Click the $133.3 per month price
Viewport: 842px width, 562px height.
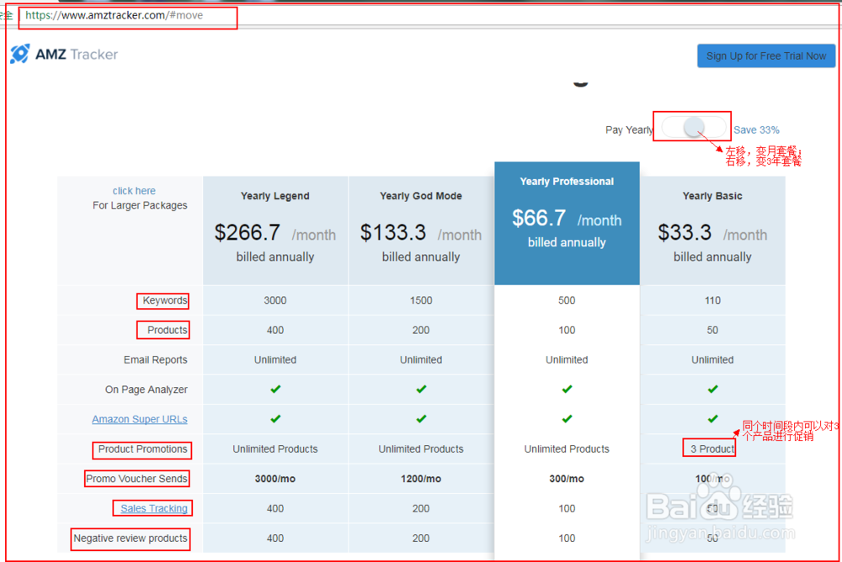[421, 233]
